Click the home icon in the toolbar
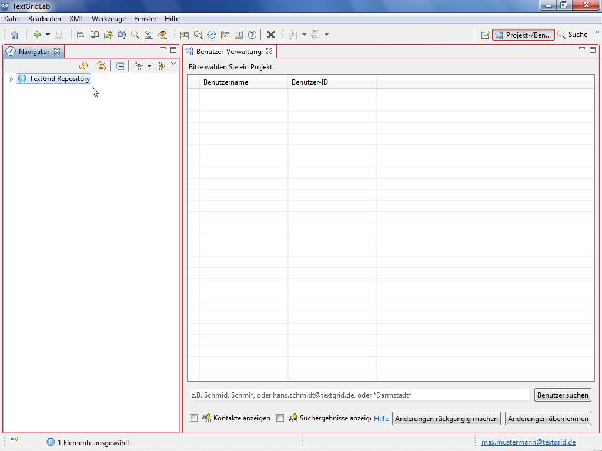Image resolution: width=602 pixels, height=451 pixels. coord(15,35)
